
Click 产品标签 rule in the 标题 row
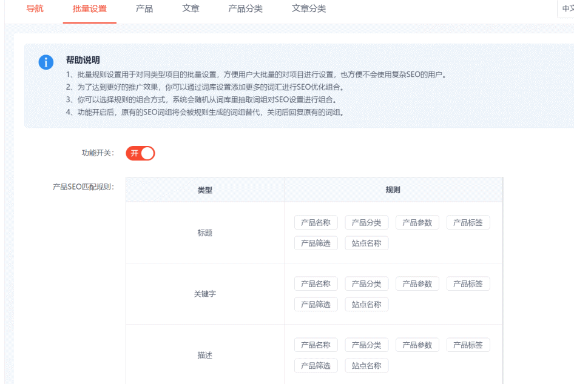coord(468,222)
